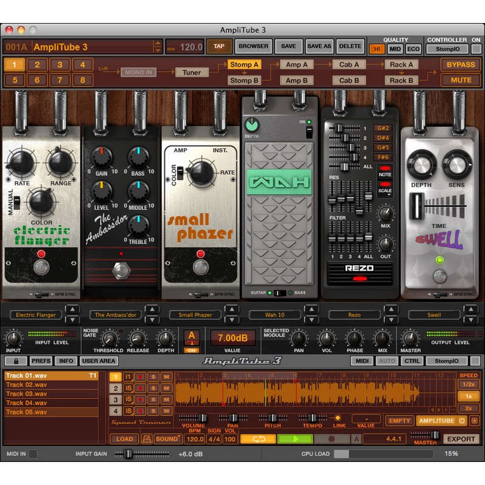The width and height of the screenshot is (485, 485).
Task: Arm recording on Speed Trainer track 3
Action: 140,400
